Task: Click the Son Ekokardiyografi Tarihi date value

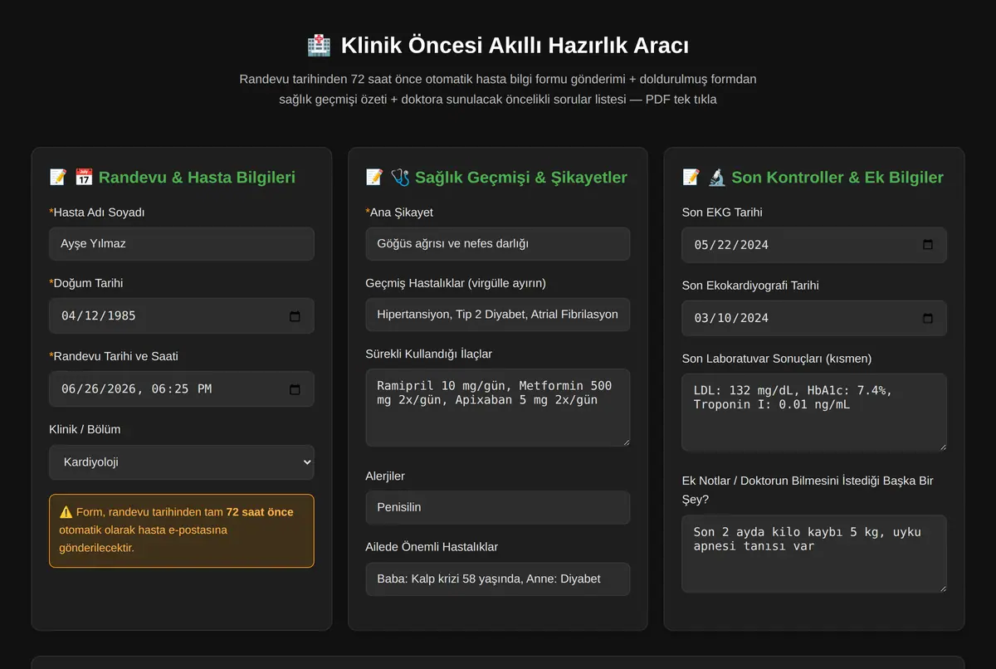Action: coord(731,318)
